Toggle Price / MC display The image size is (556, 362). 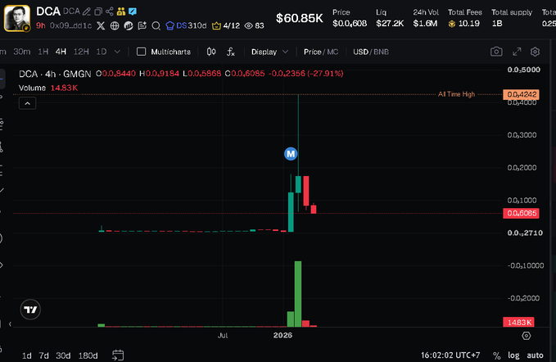[x=321, y=52]
